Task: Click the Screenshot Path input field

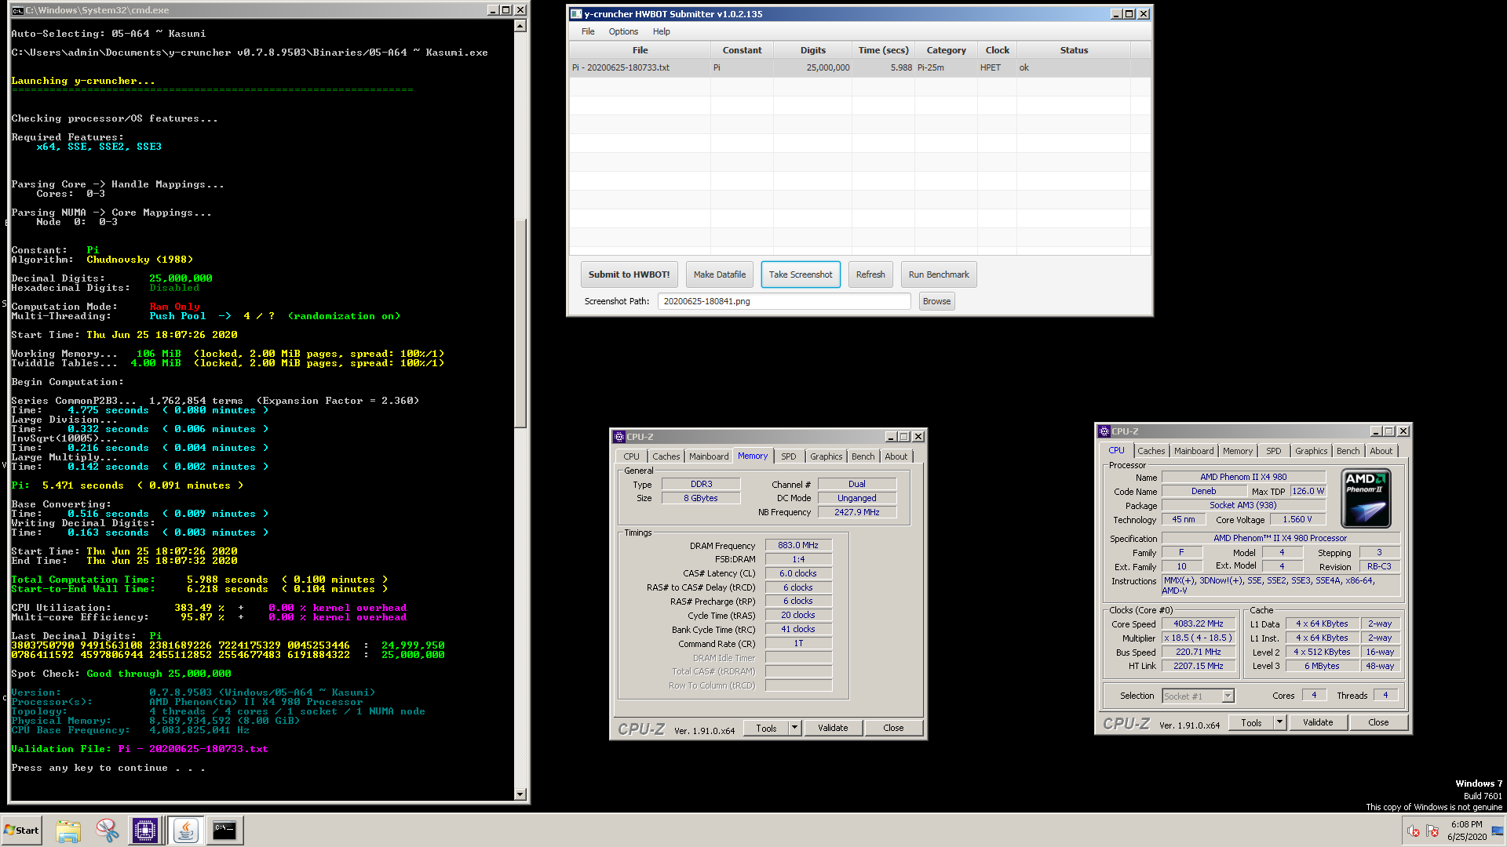Action: pyautogui.click(x=784, y=301)
